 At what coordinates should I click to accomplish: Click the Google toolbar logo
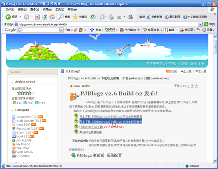tap(10, 30)
